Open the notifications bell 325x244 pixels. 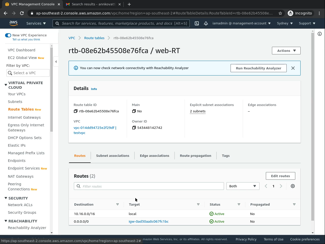206,23
